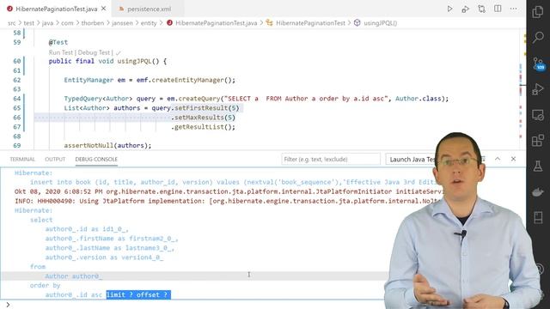550x309 pixels.
Task: Click 'createEntityManager' on line 62
Action: [187, 80]
